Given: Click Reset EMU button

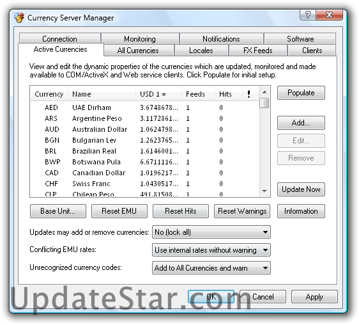Looking at the screenshot, I should point(119,211).
